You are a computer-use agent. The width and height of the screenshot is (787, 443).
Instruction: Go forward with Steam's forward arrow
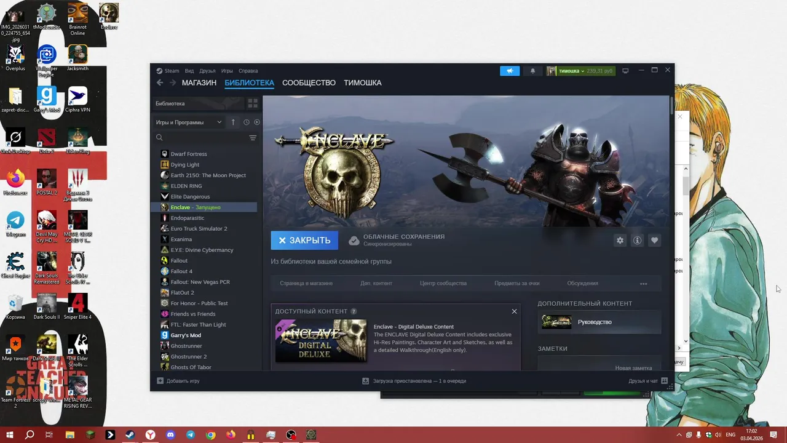pos(173,82)
